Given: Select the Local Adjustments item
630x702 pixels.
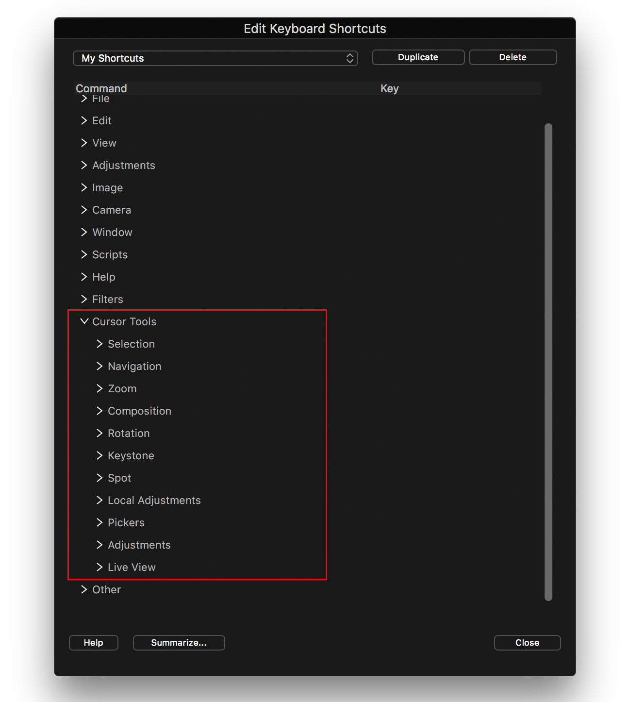Looking at the screenshot, I should (x=154, y=500).
